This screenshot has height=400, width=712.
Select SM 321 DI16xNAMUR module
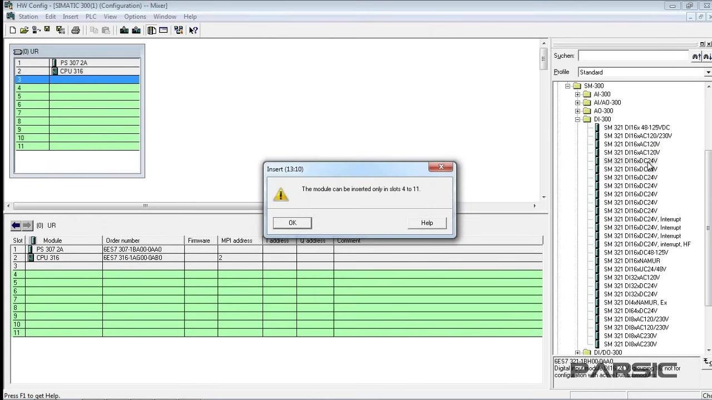tap(632, 261)
